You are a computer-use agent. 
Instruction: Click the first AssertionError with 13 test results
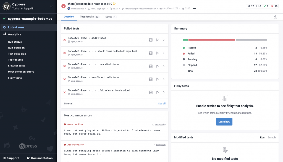pos(75,124)
